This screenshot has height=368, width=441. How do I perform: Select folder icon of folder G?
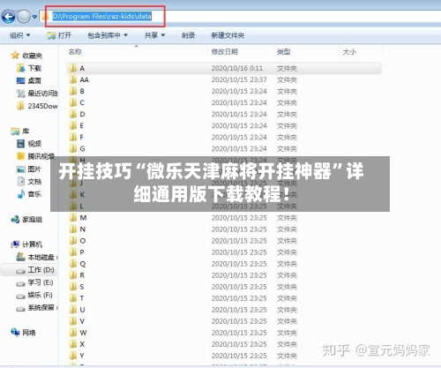[x=73, y=148]
